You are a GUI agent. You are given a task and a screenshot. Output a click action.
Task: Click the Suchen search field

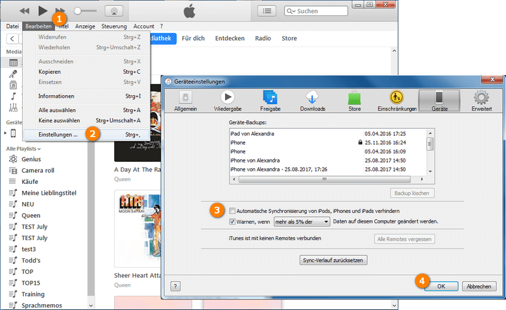(x=316, y=11)
